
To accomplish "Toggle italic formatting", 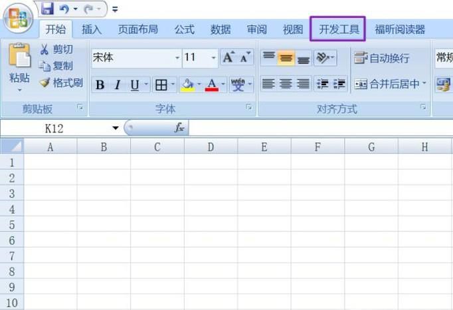I will click(118, 84).
